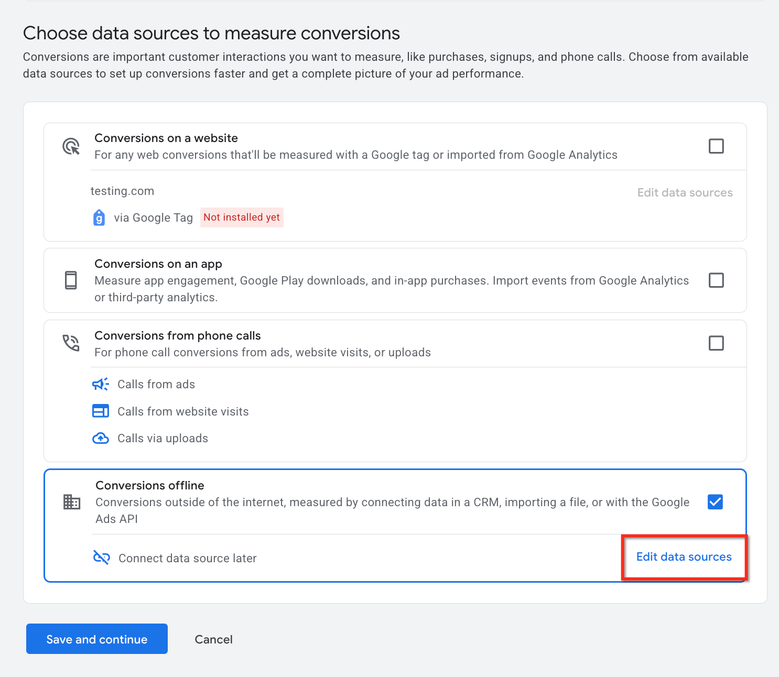This screenshot has width=779, height=677.
Task: Click the website conversions cursor-target icon
Action: (x=71, y=146)
